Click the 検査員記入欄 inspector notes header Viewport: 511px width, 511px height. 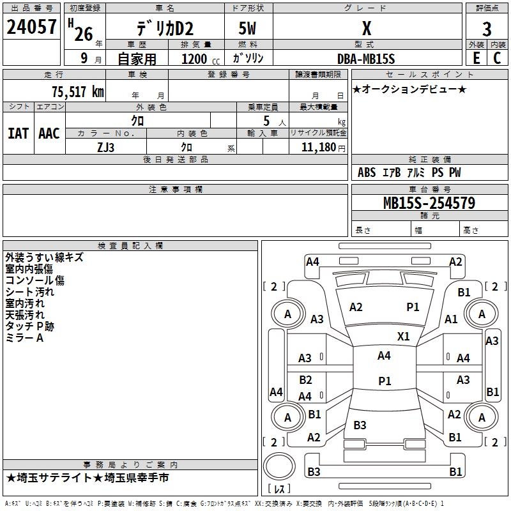point(130,246)
